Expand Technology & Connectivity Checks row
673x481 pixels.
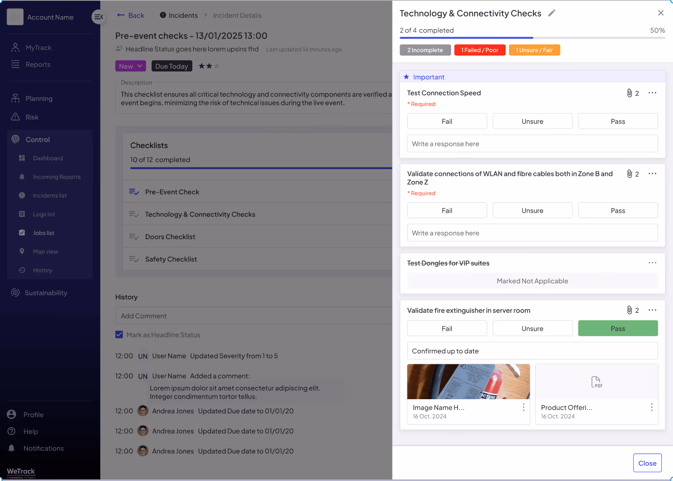[257, 214]
